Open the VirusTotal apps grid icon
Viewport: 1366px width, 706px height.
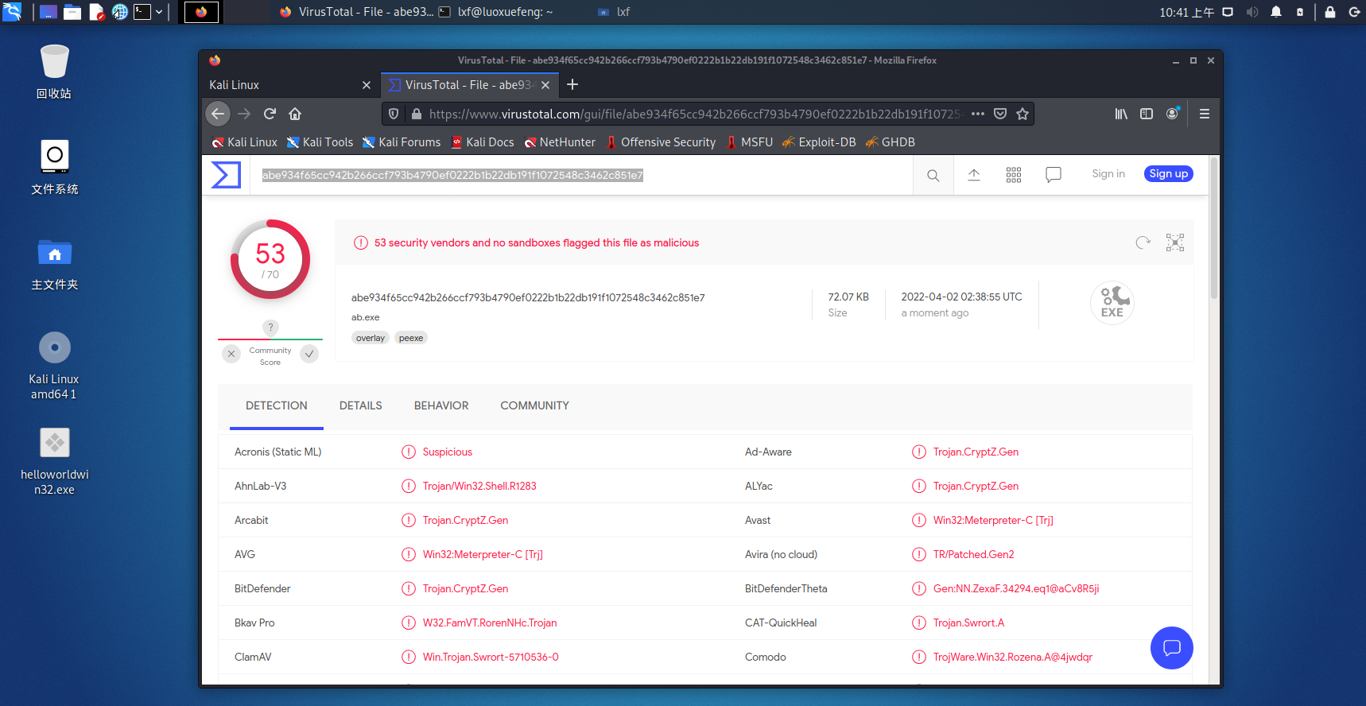click(x=1014, y=175)
